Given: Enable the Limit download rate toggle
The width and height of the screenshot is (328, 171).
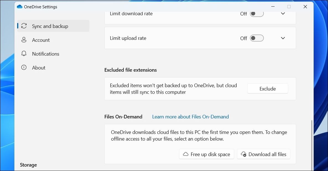Looking at the screenshot, I should [257, 13].
